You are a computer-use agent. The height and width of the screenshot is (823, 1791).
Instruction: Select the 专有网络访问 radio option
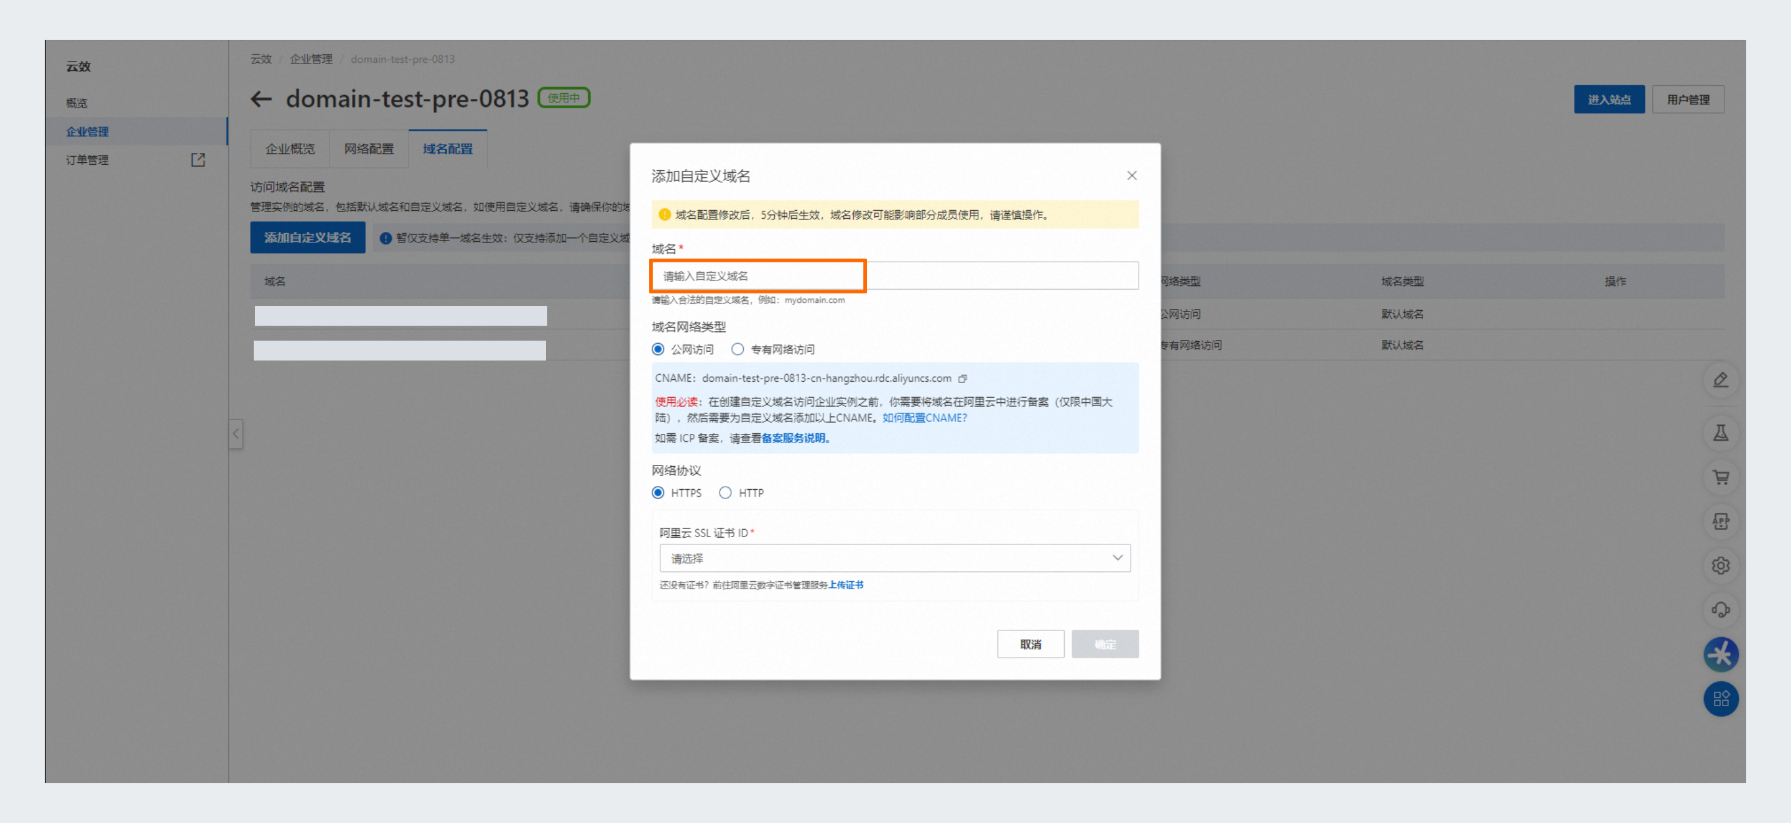738,349
